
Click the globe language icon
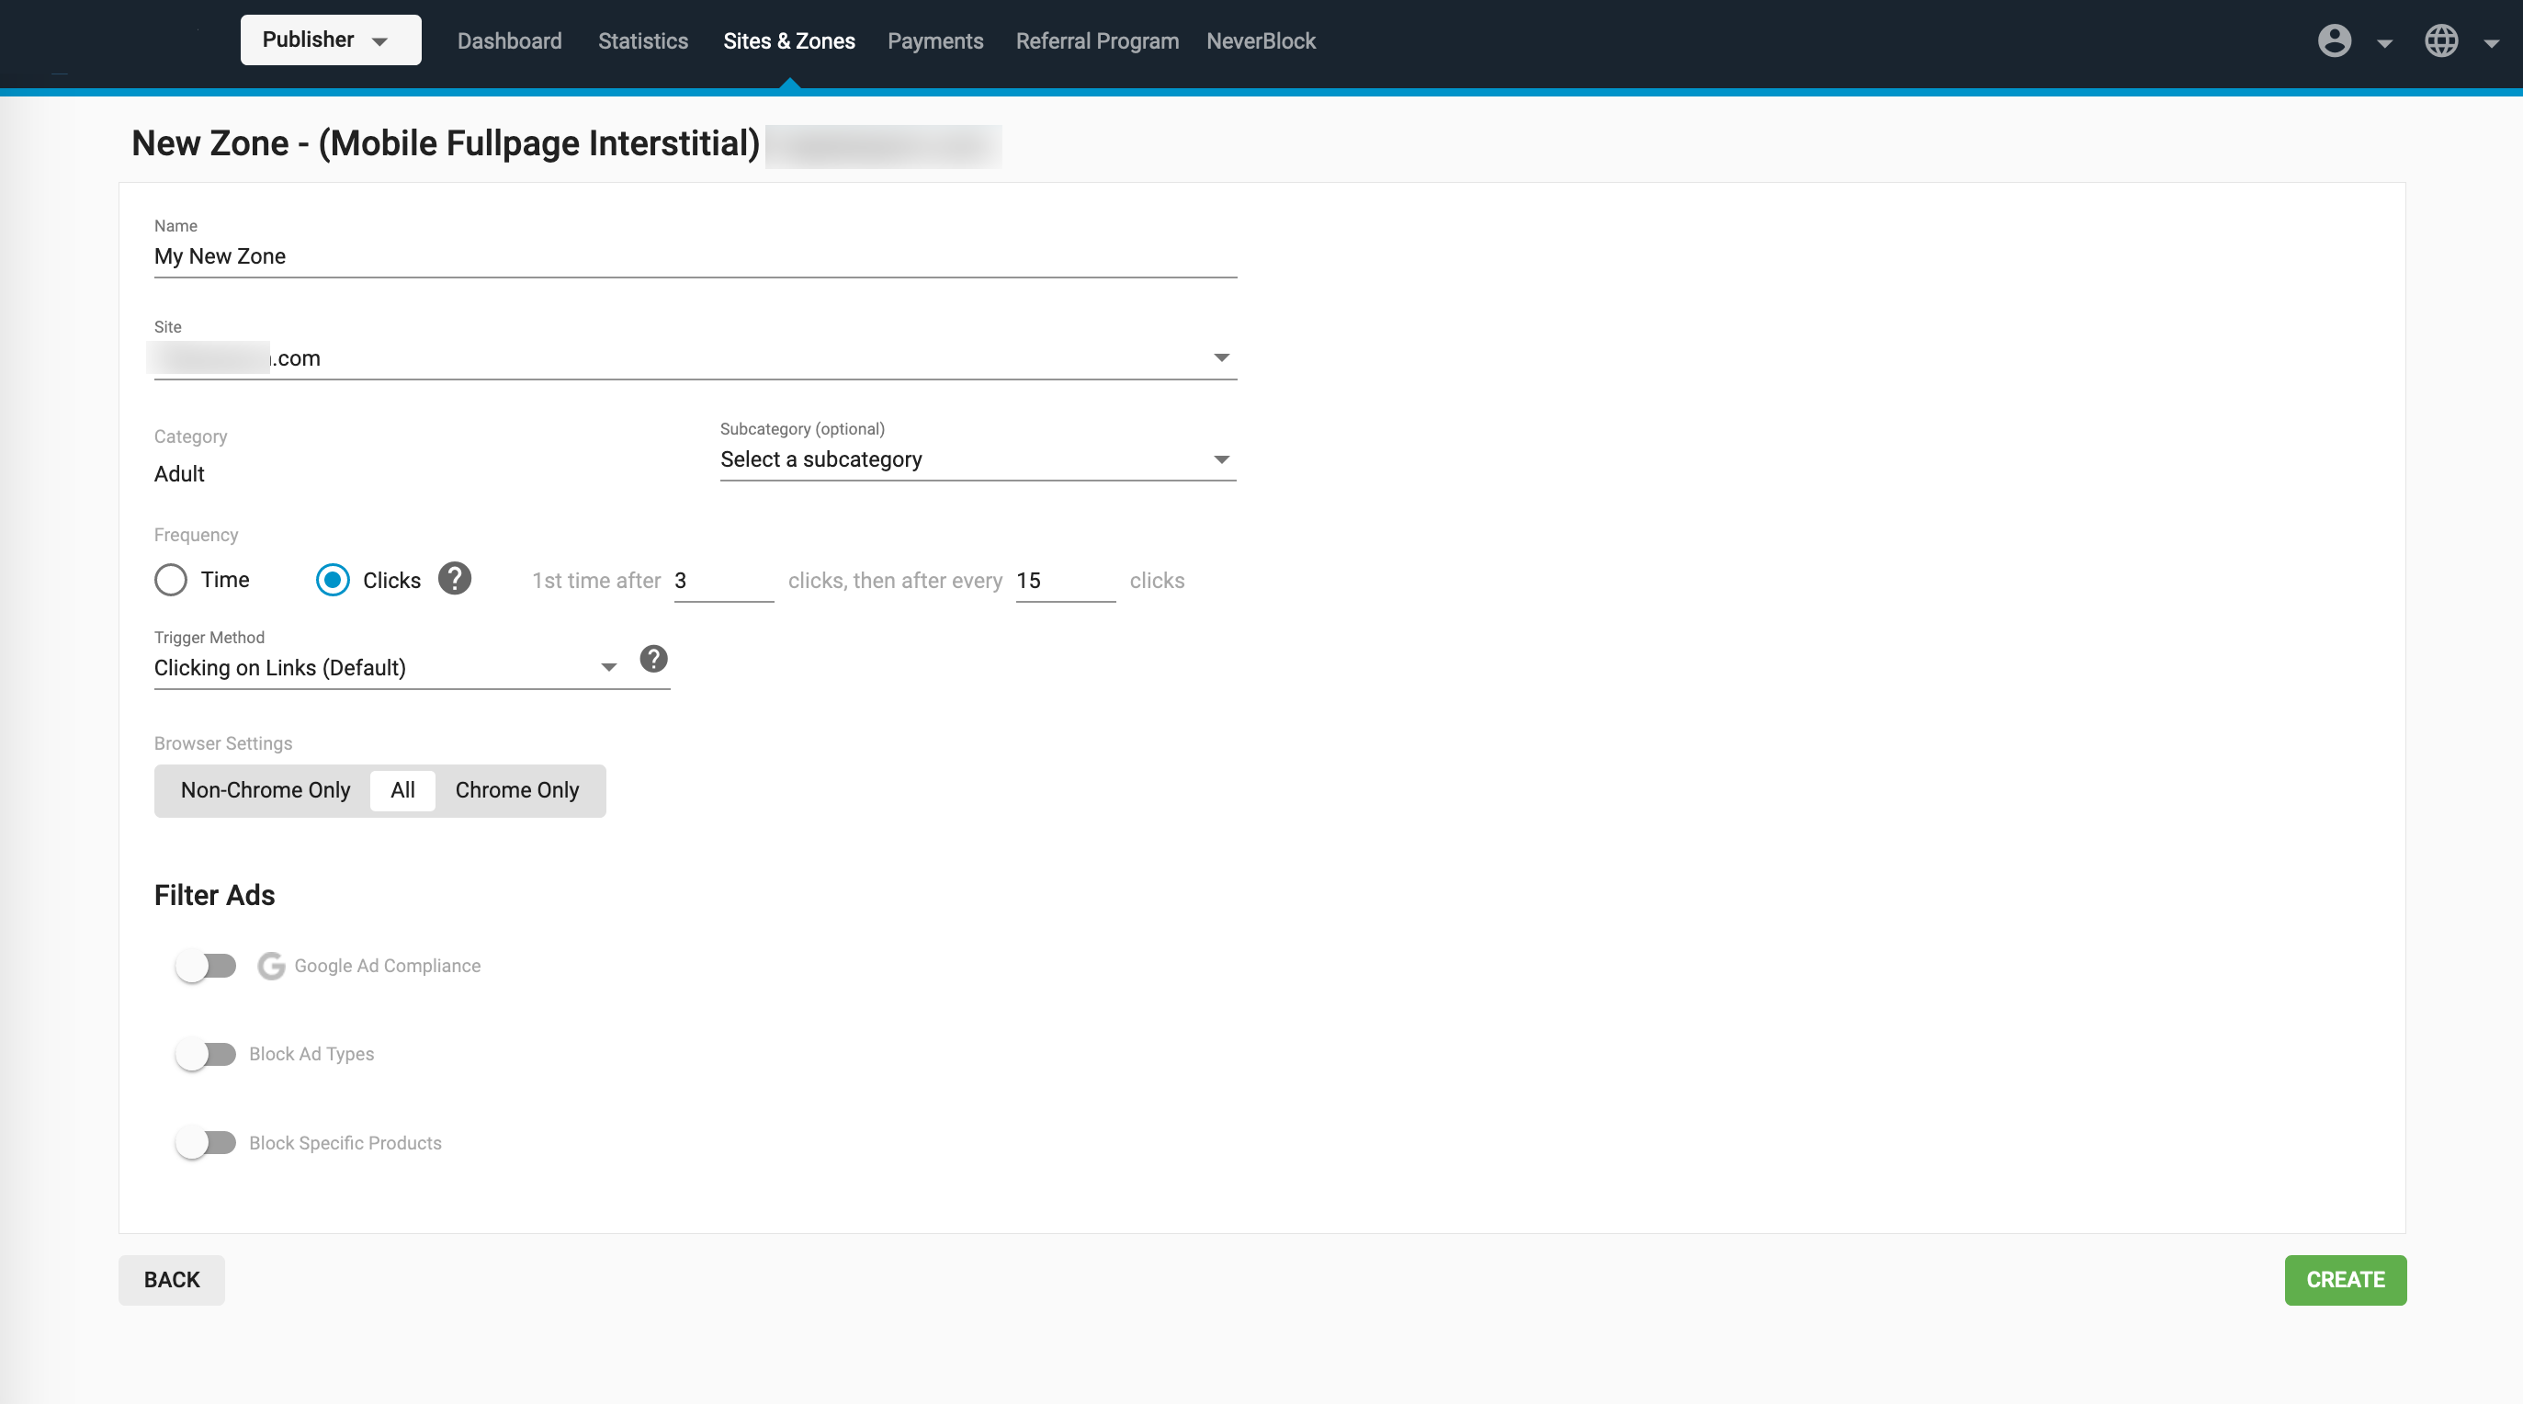point(2440,41)
